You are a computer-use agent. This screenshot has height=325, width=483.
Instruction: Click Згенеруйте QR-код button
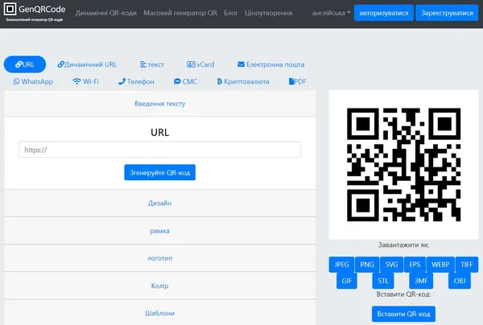160,172
